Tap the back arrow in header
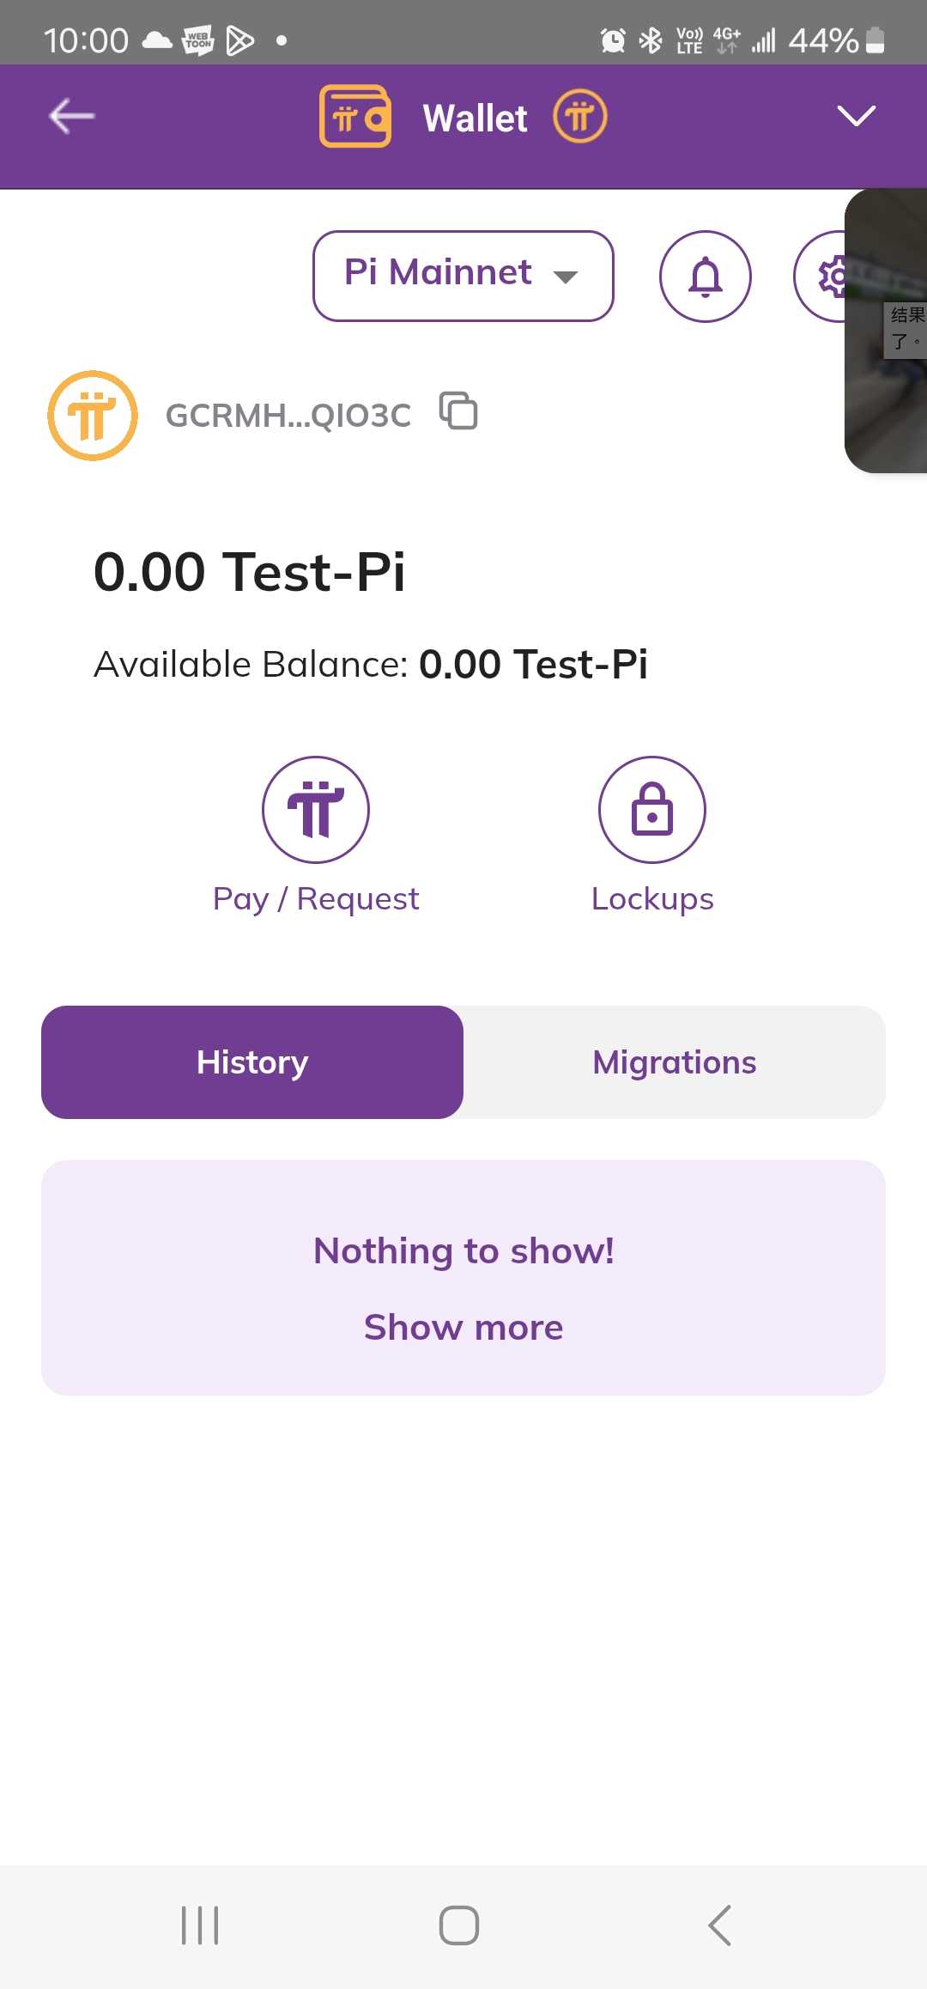 (x=72, y=117)
